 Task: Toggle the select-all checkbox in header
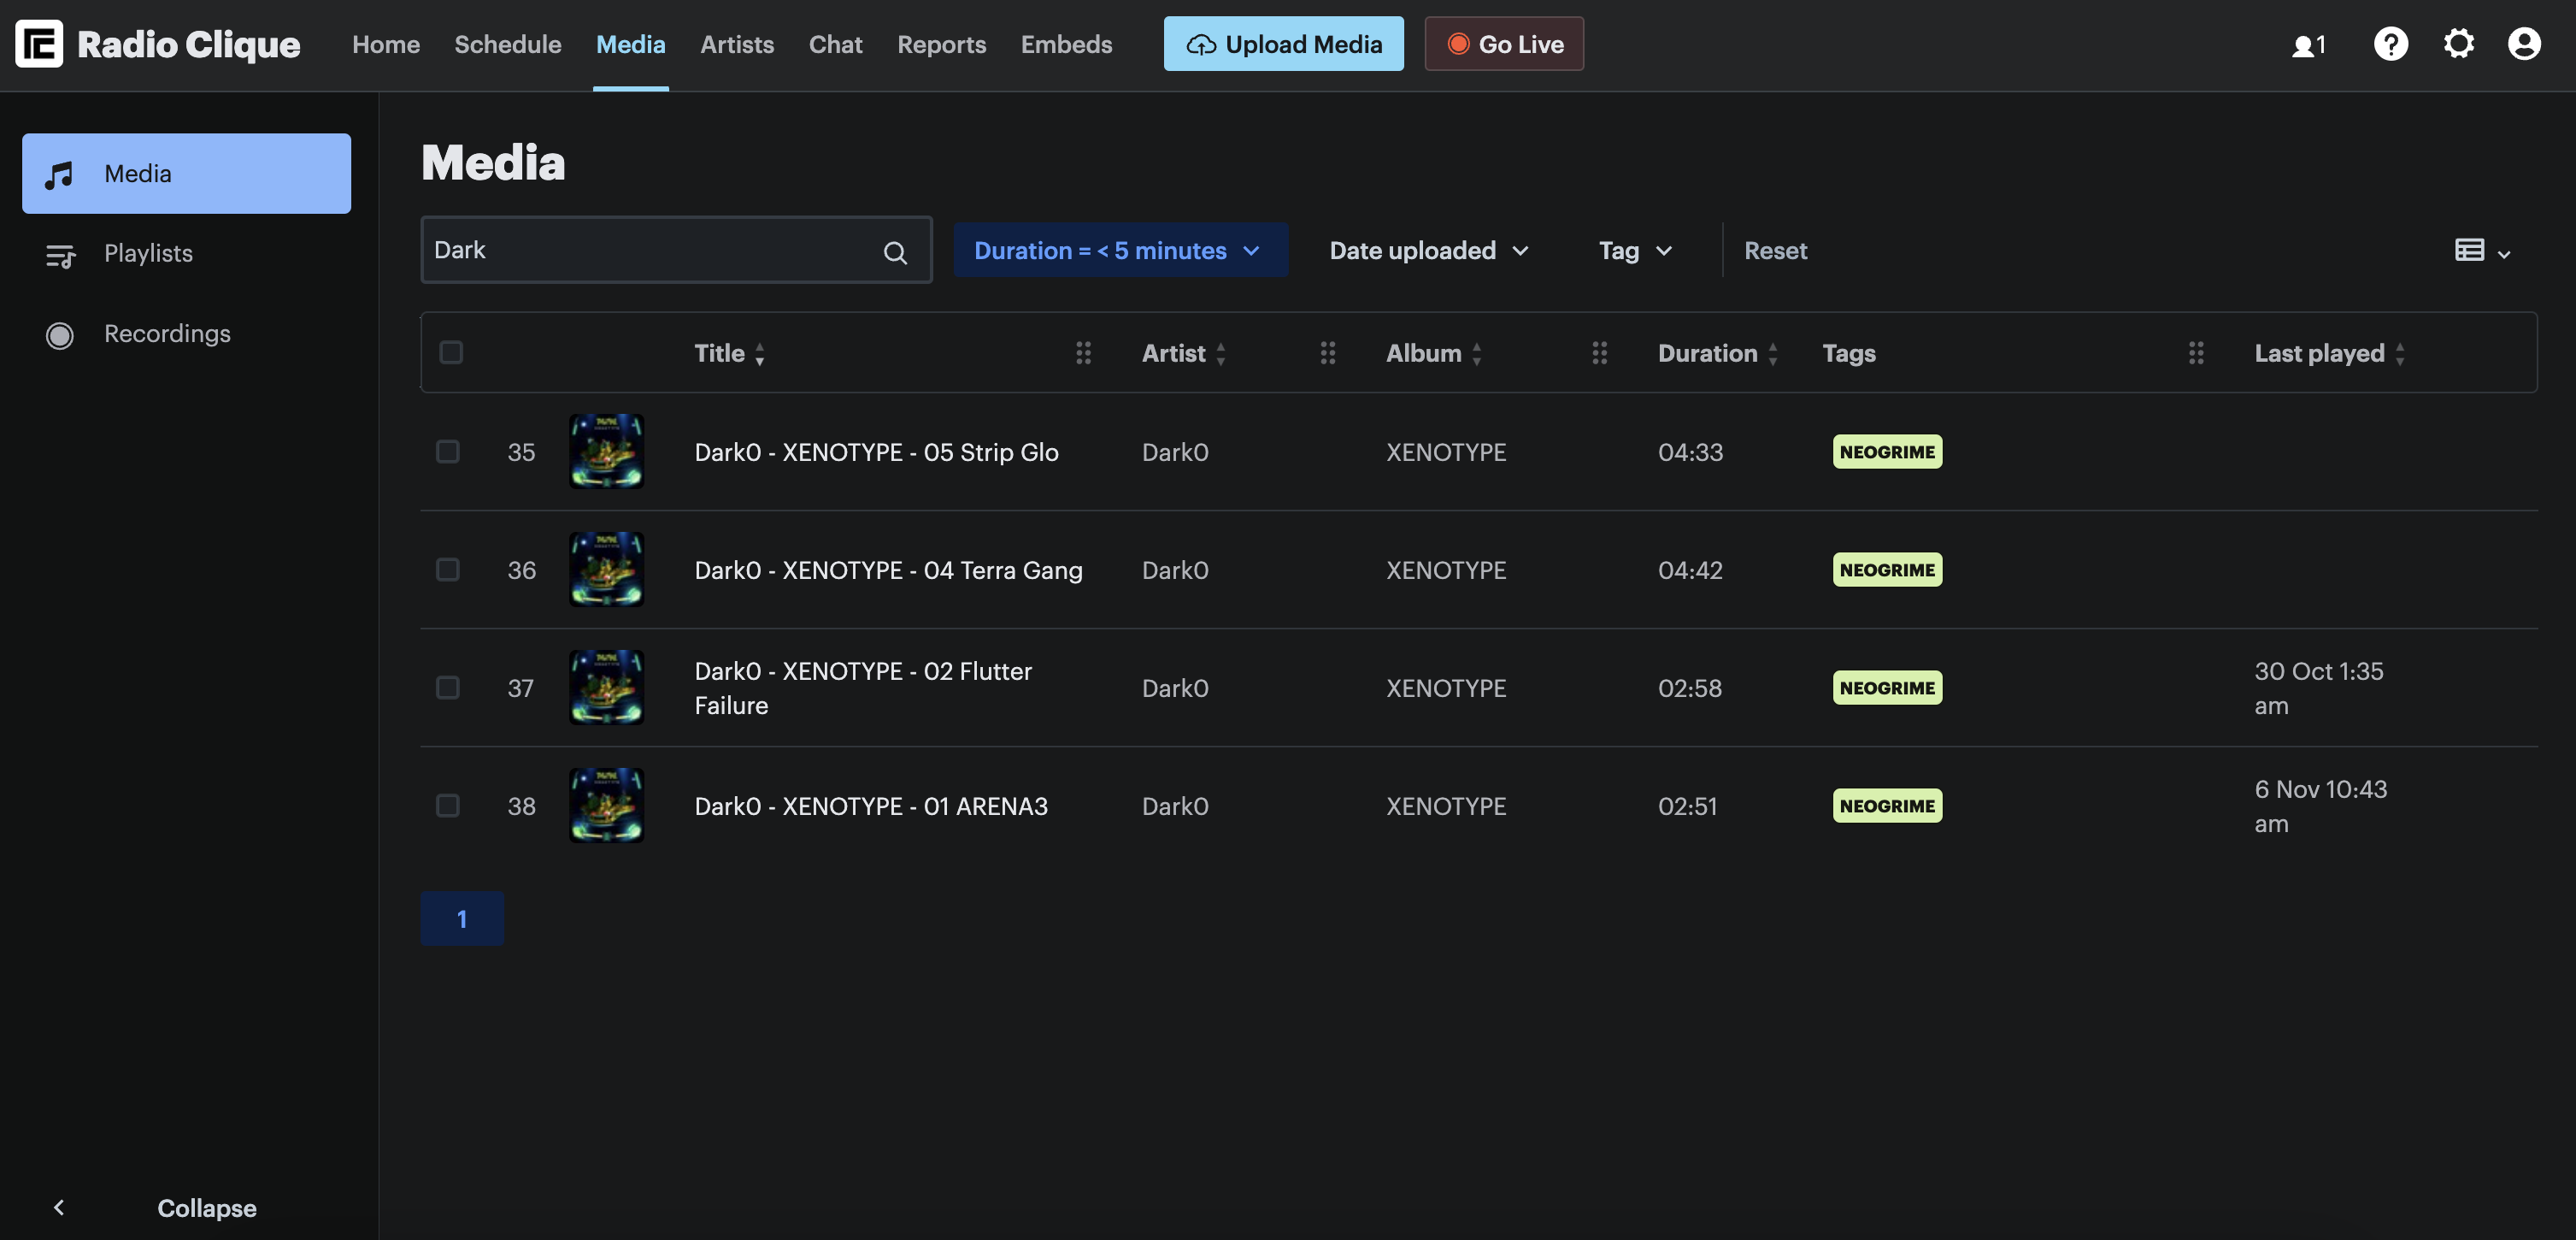coord(451,352)
